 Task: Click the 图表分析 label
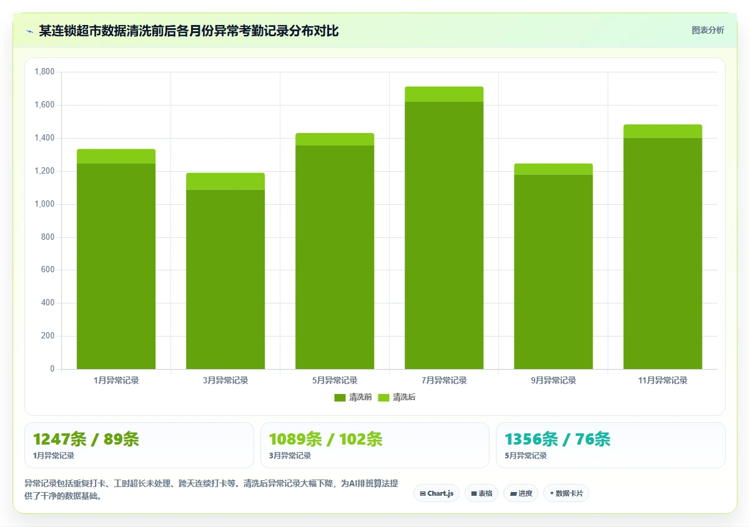(x=708, y=30)
